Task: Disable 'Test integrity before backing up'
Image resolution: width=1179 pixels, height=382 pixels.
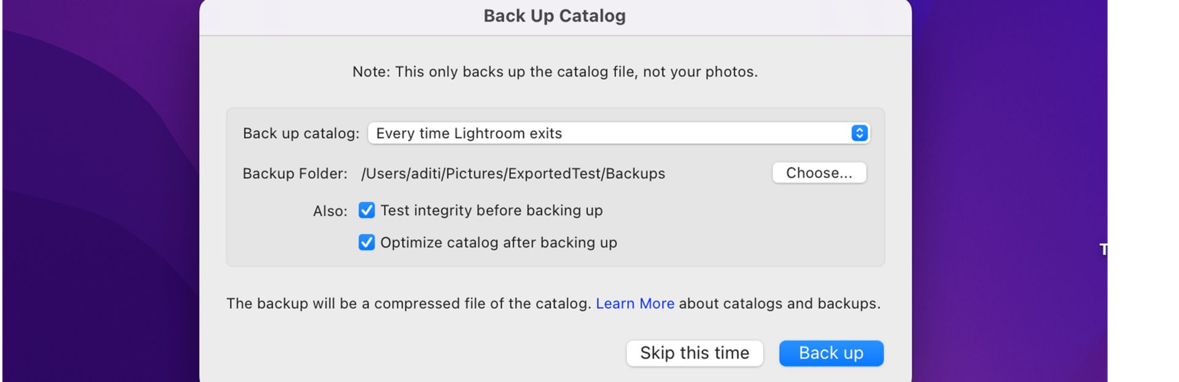Action: [x=366, y=210]
